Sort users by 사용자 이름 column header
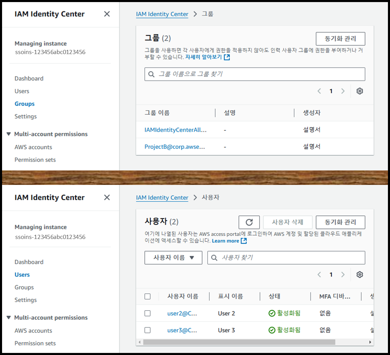Screen dimensions: 390x355 click(183, 296)
